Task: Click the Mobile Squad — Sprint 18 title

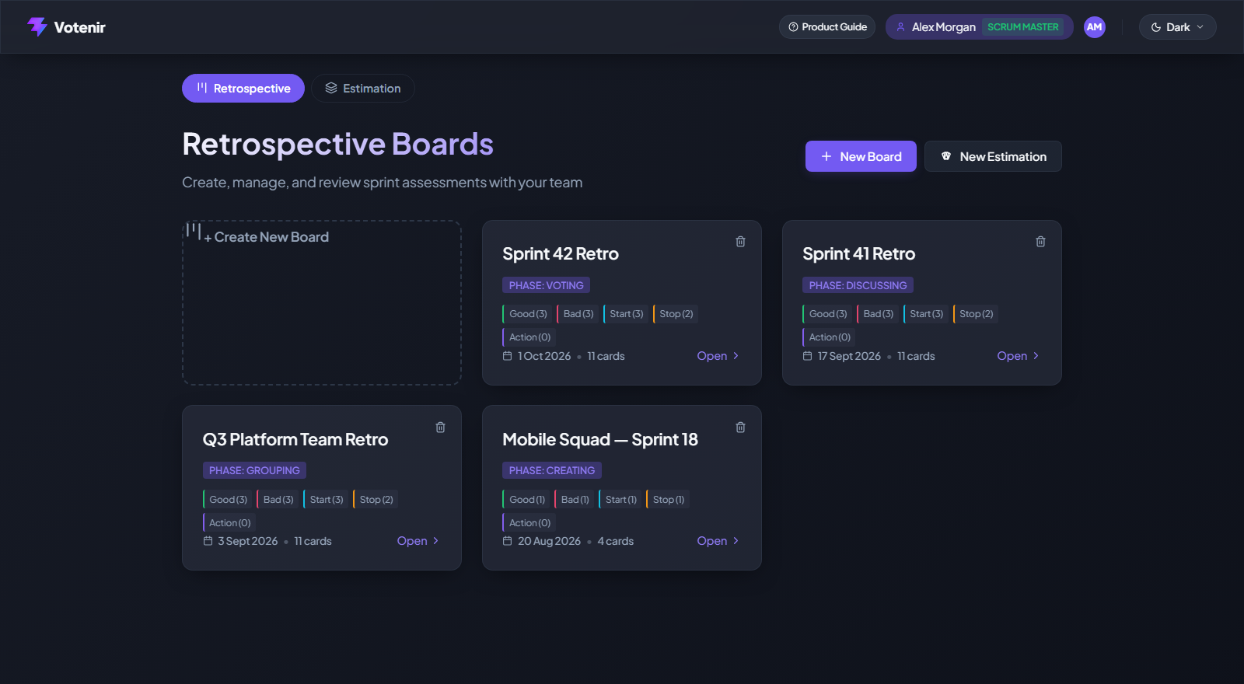Action: tap(600, 440)
